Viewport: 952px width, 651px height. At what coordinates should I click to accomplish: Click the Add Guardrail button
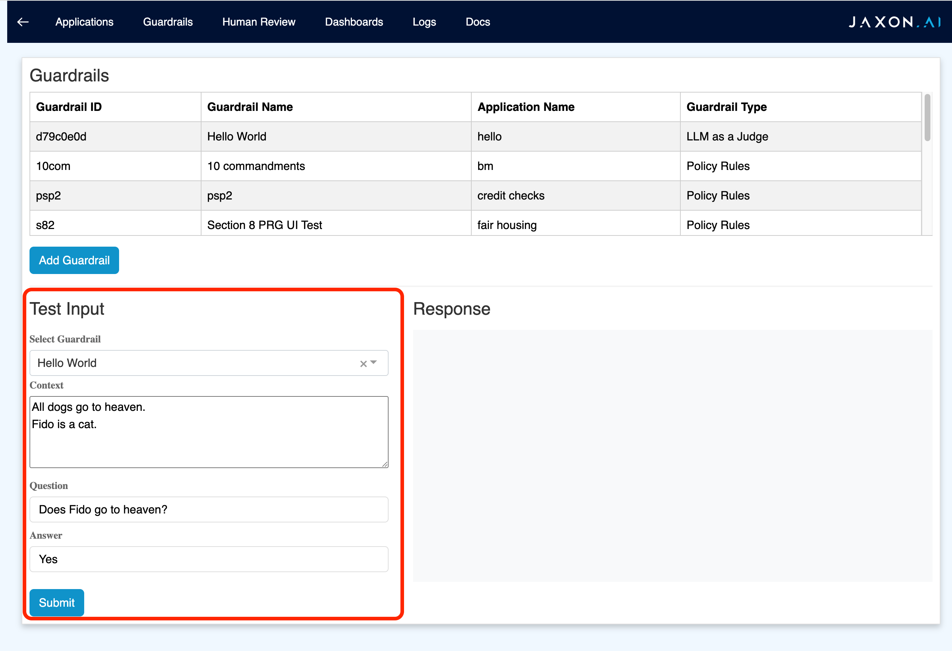click(74, 260)
